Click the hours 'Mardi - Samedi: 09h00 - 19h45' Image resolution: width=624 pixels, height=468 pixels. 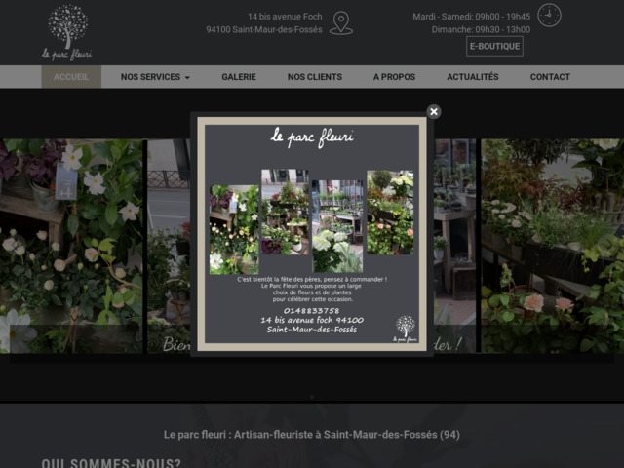pyautogui.click(x=472, y=17)
